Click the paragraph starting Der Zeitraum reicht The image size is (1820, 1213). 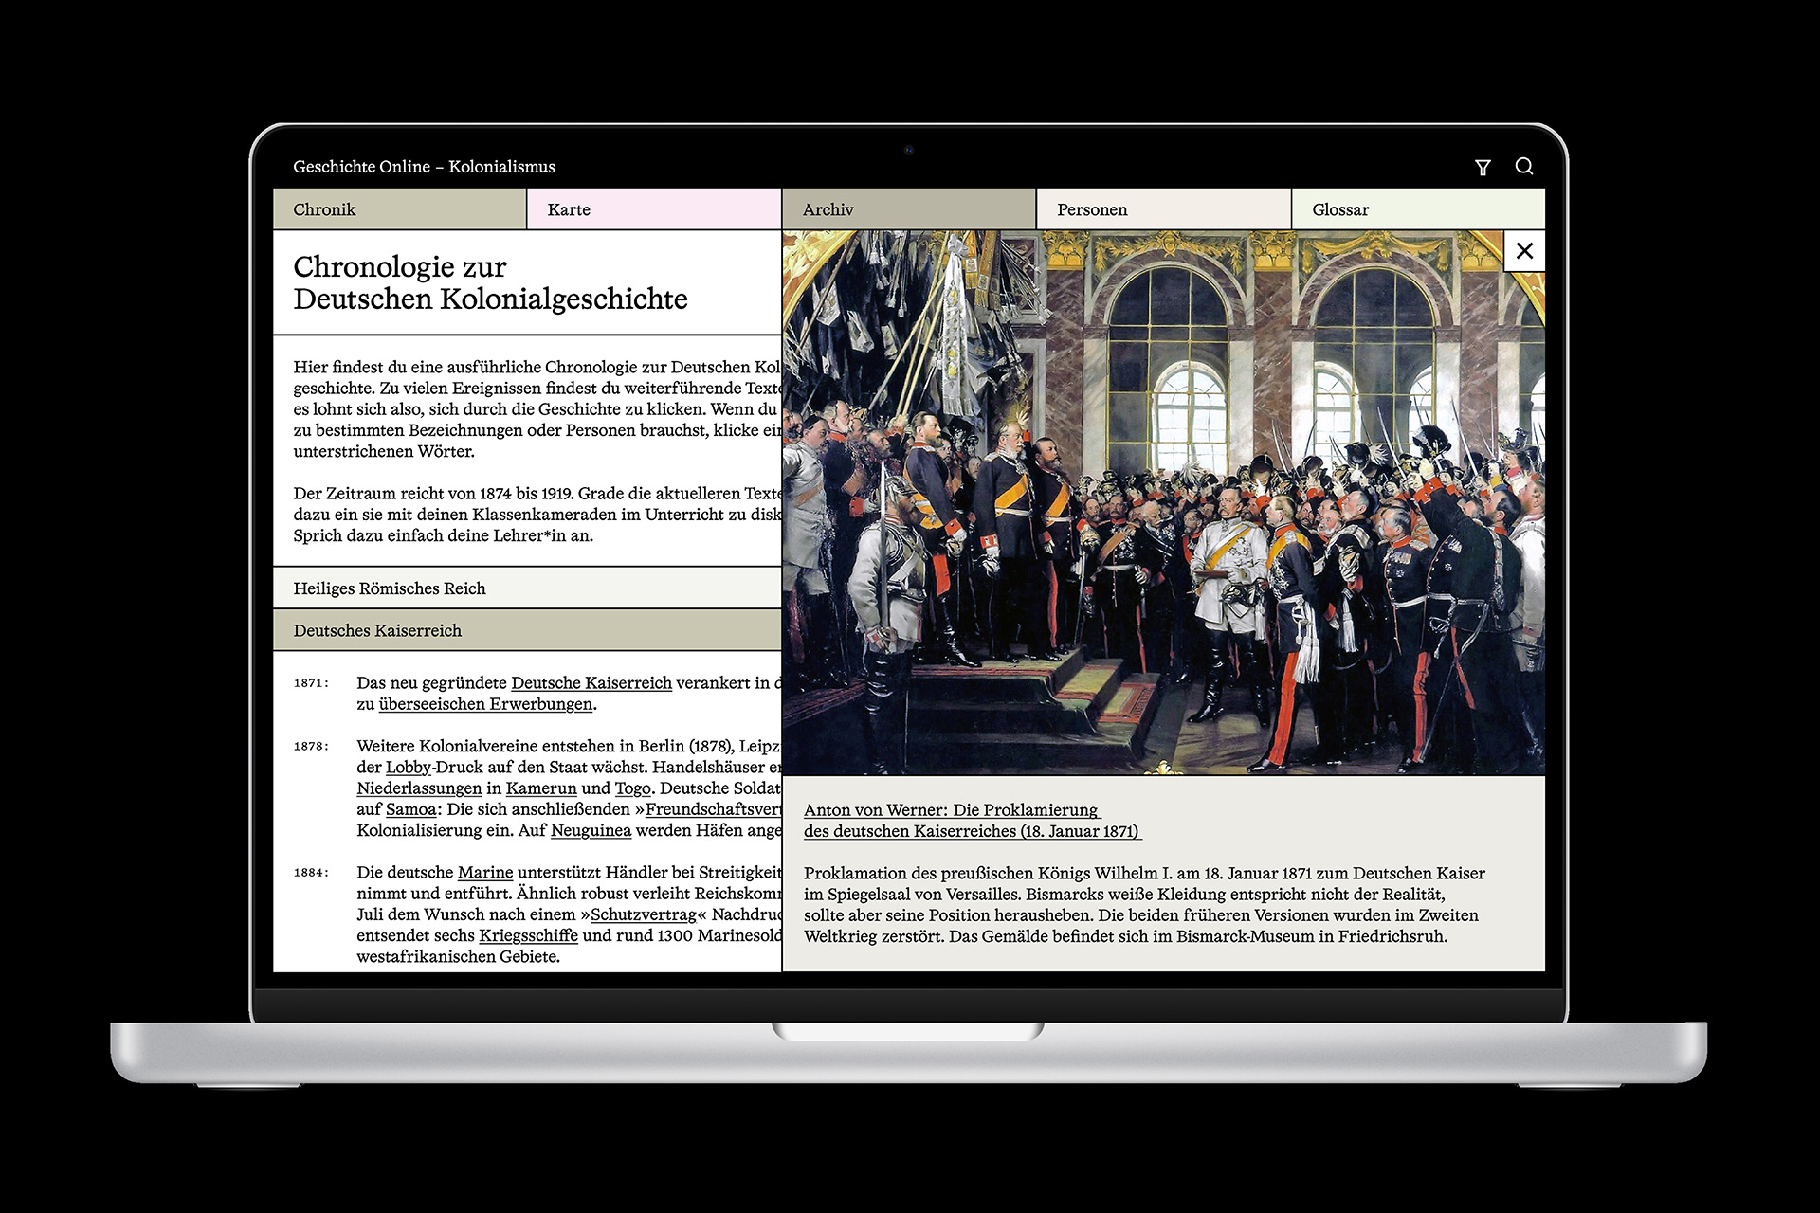click(537, 515)
